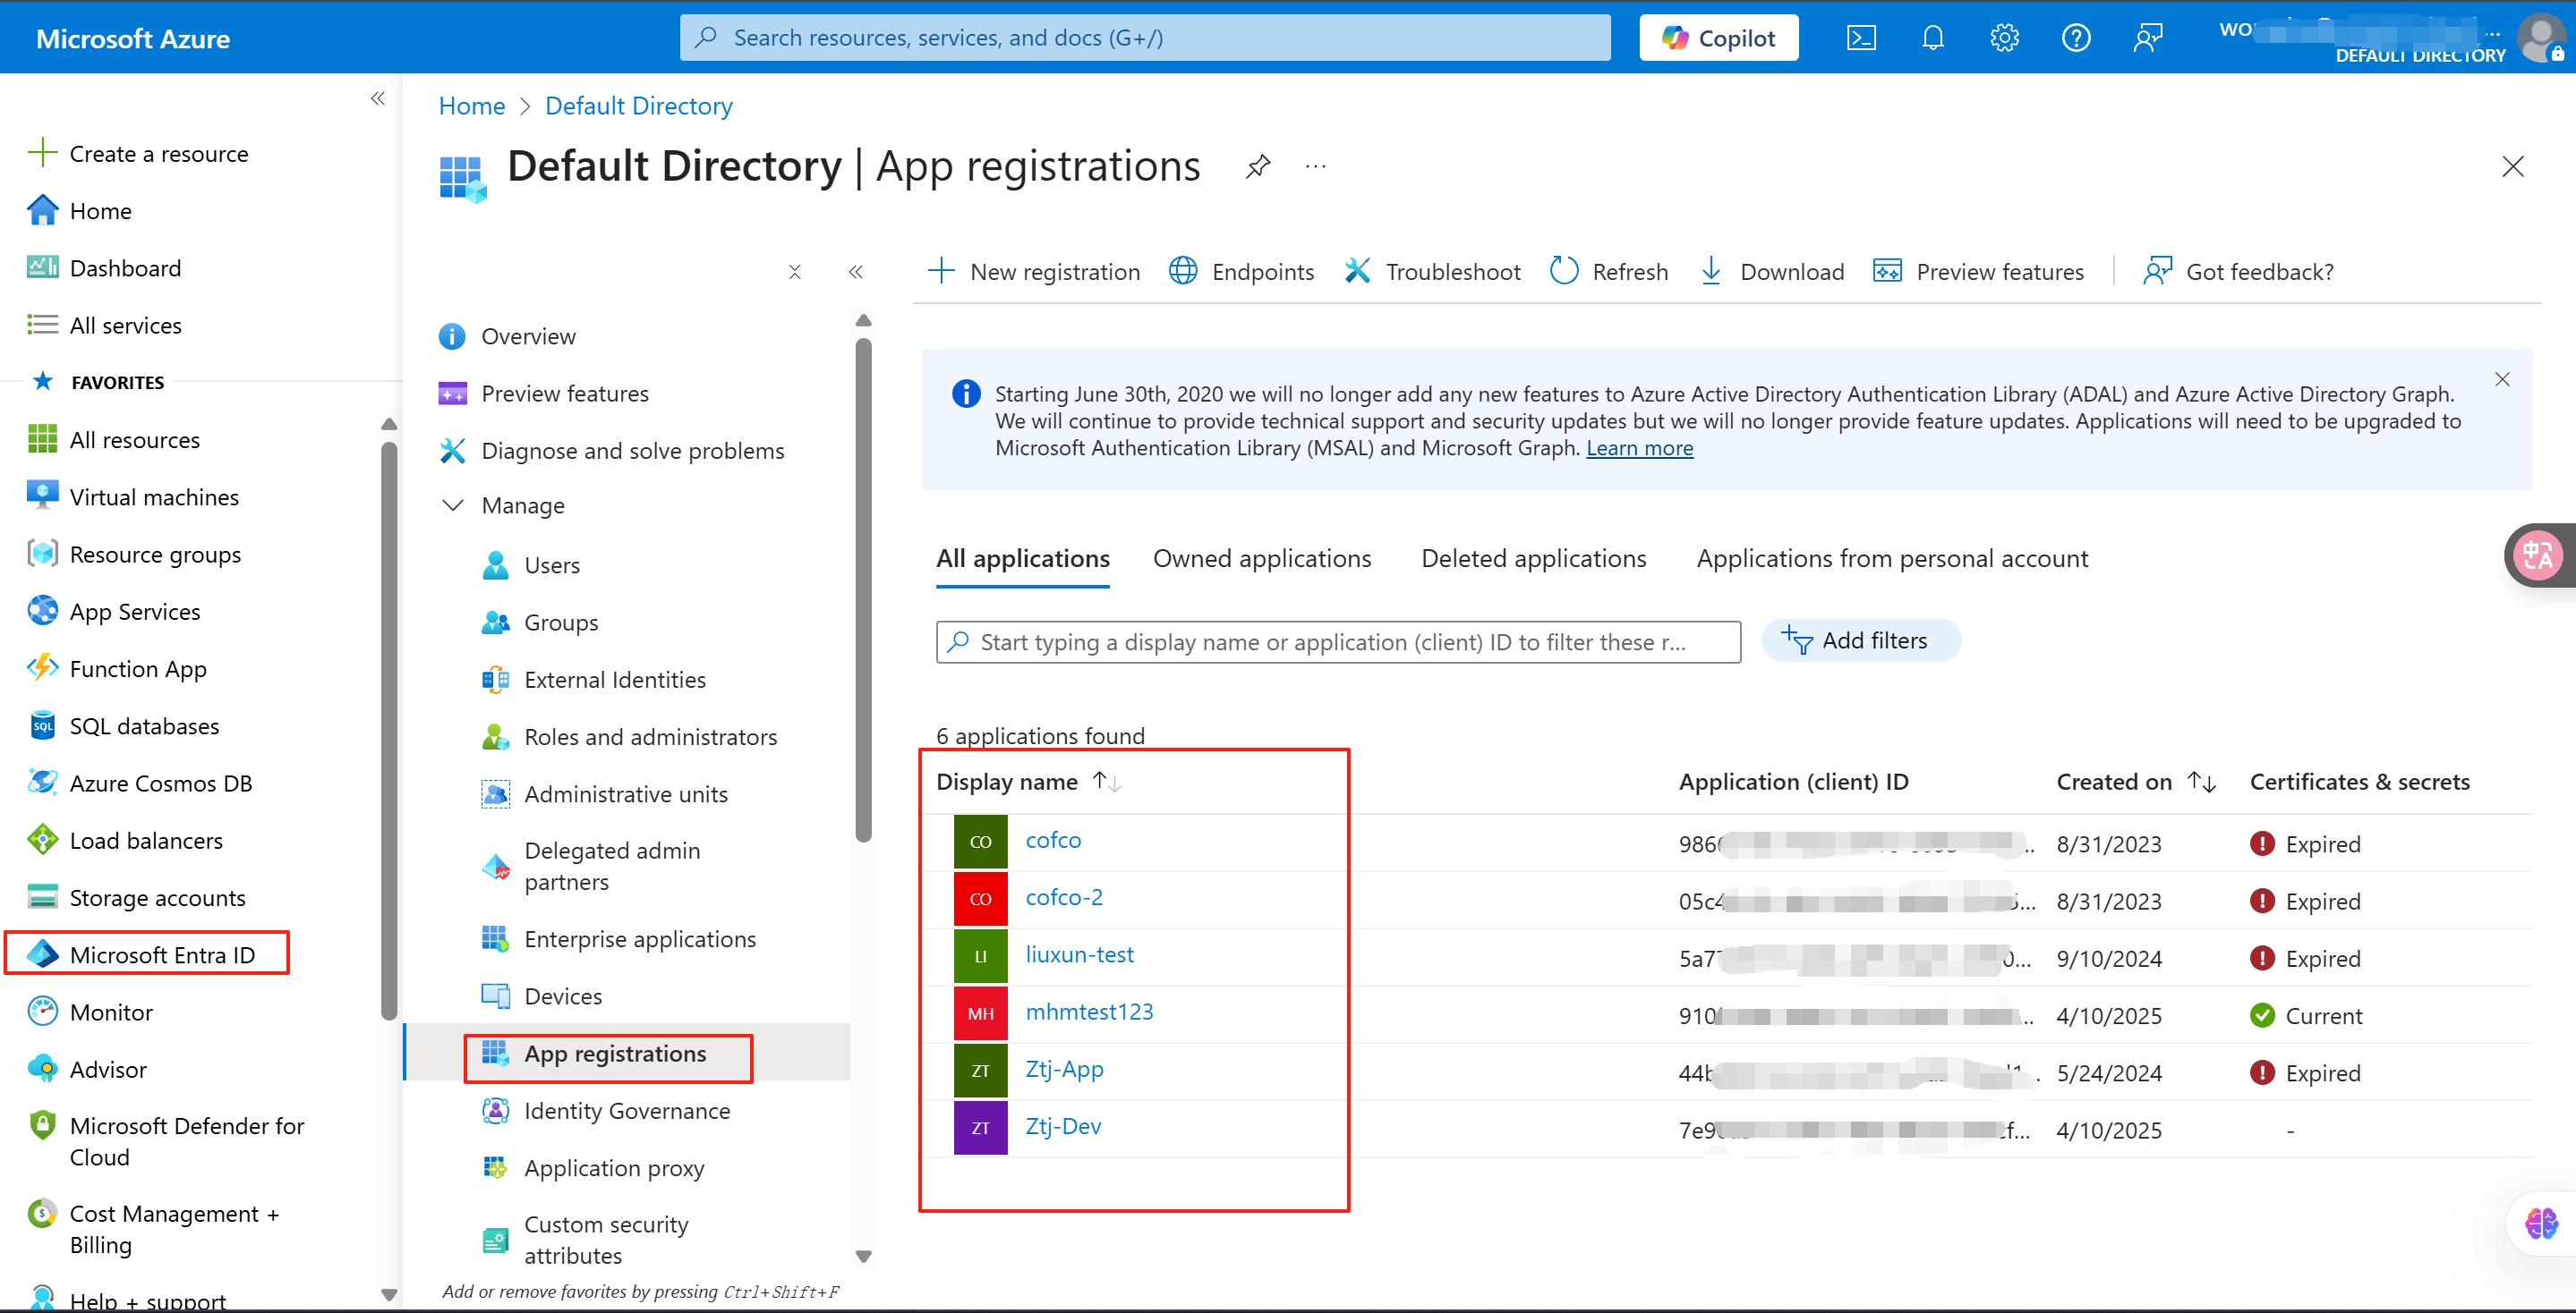Open Resource groups favorite
The image size is (2576, 1313).
[x=134, y=554]
